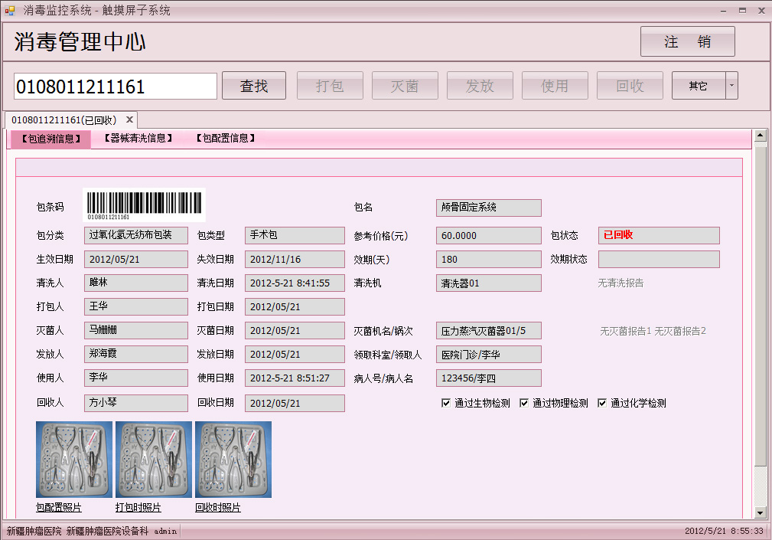Open the 回收时照片 thumbnail image
The height and width of the screenshot is (540, 772).
tap(233, 460)
